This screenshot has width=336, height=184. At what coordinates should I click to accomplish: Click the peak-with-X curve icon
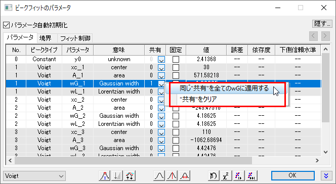(x=104, y=175)
